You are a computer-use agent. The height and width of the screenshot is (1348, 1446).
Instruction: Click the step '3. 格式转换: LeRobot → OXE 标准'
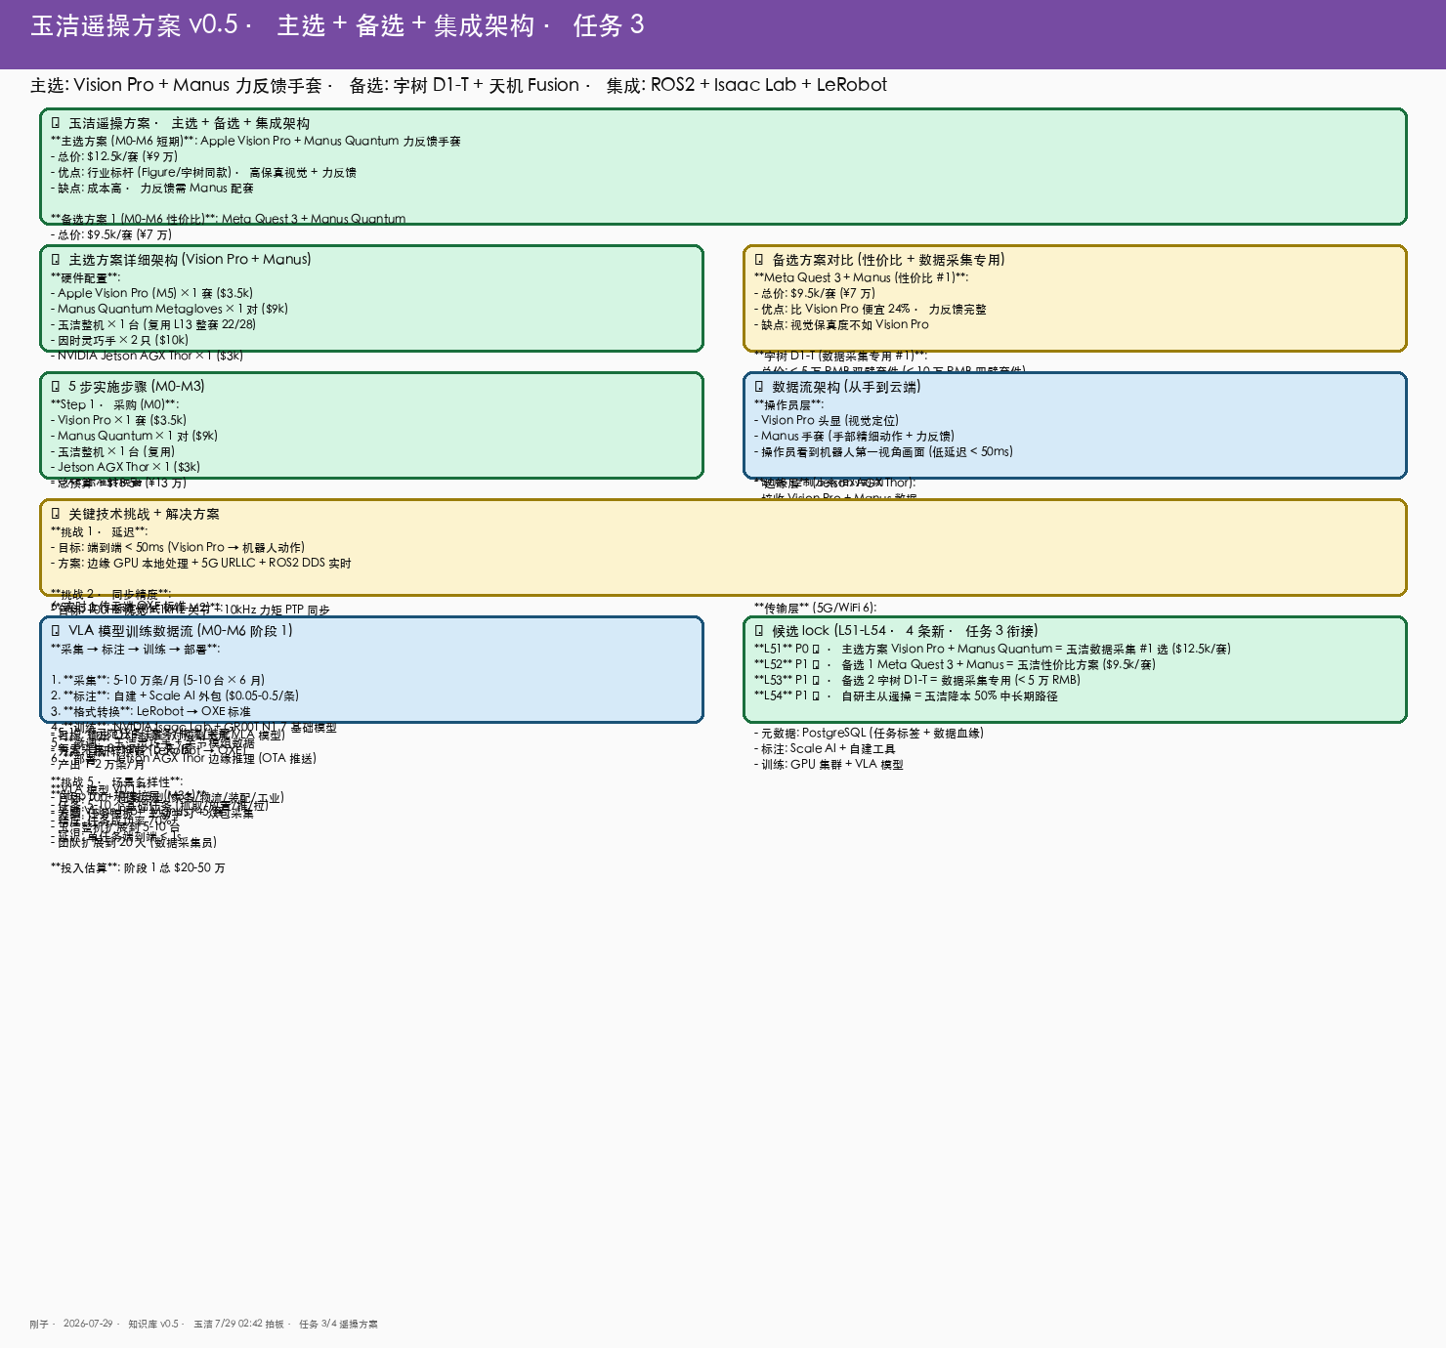(150, 711)
